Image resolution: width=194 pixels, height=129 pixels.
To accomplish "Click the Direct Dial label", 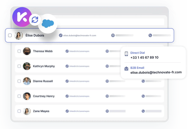I will click(x=138, y=53).
